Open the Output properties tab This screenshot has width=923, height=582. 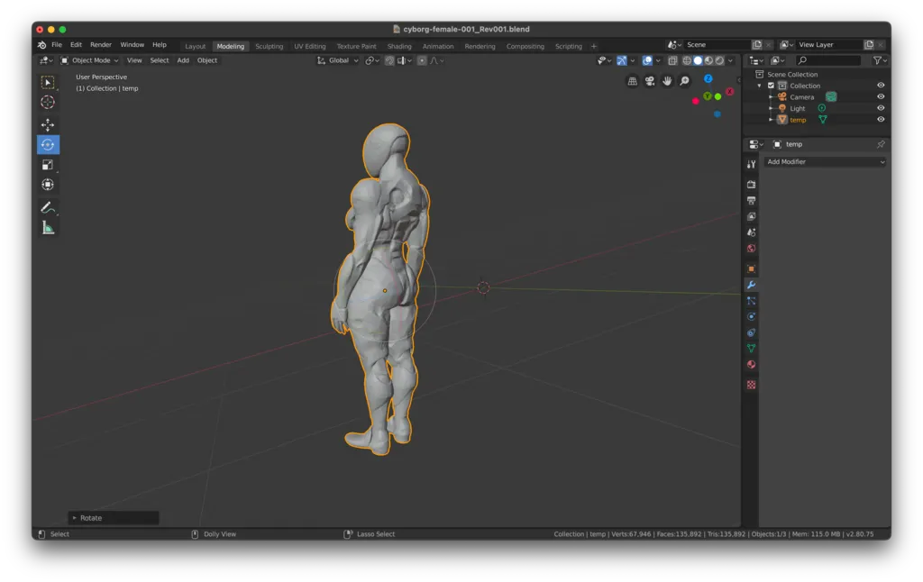coord(751,201)
